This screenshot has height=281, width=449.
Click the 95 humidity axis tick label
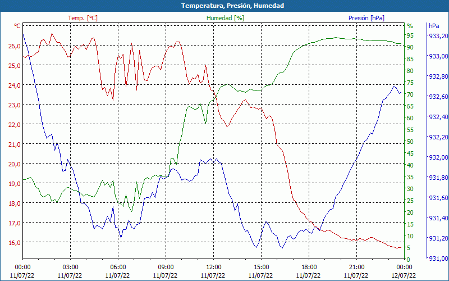tap(410, 35)
